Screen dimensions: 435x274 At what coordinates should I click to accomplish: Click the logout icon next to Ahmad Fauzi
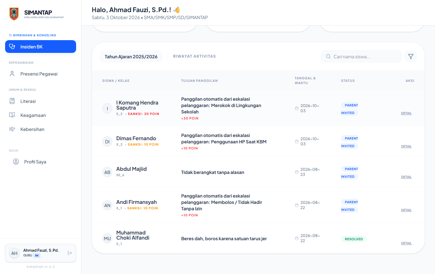pyautogui.click(x=70, y=253)
